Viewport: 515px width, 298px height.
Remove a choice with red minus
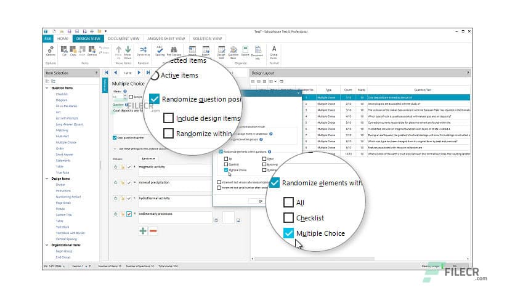click(153, 231)
